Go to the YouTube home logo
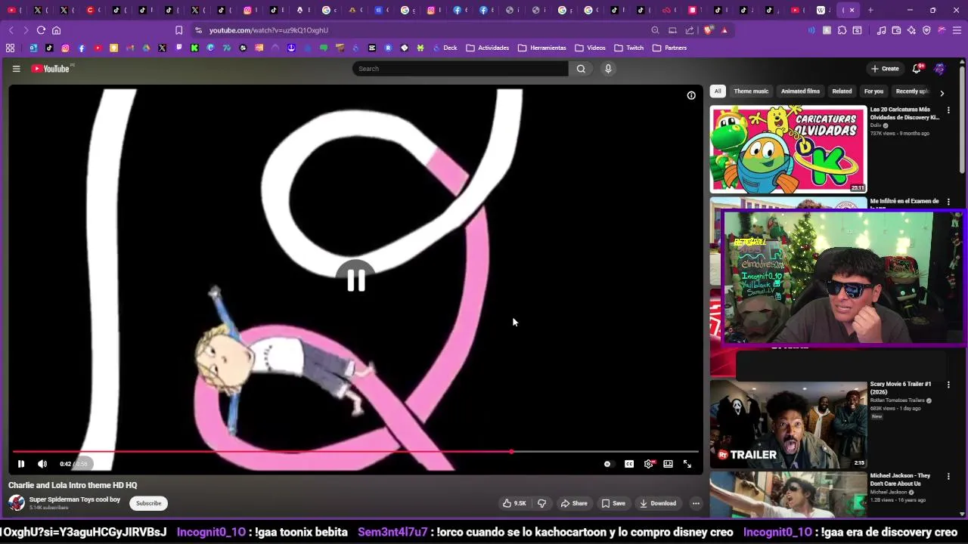 (51, 69)
